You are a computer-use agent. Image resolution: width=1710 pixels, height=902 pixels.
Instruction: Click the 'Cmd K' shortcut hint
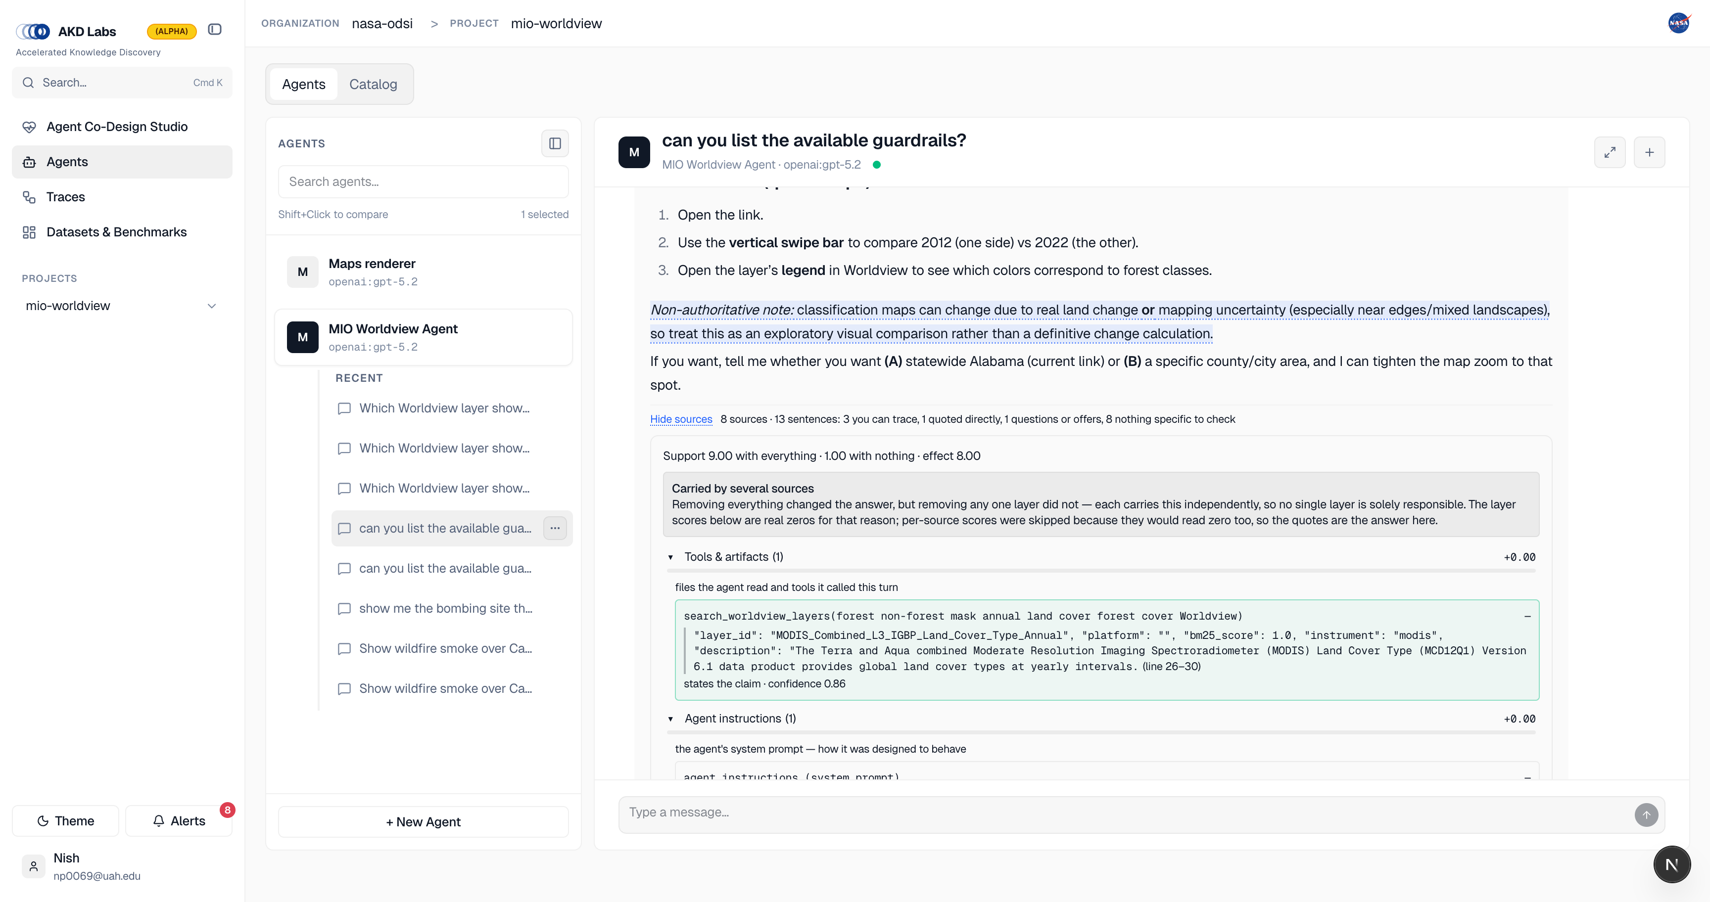(208, 83)
